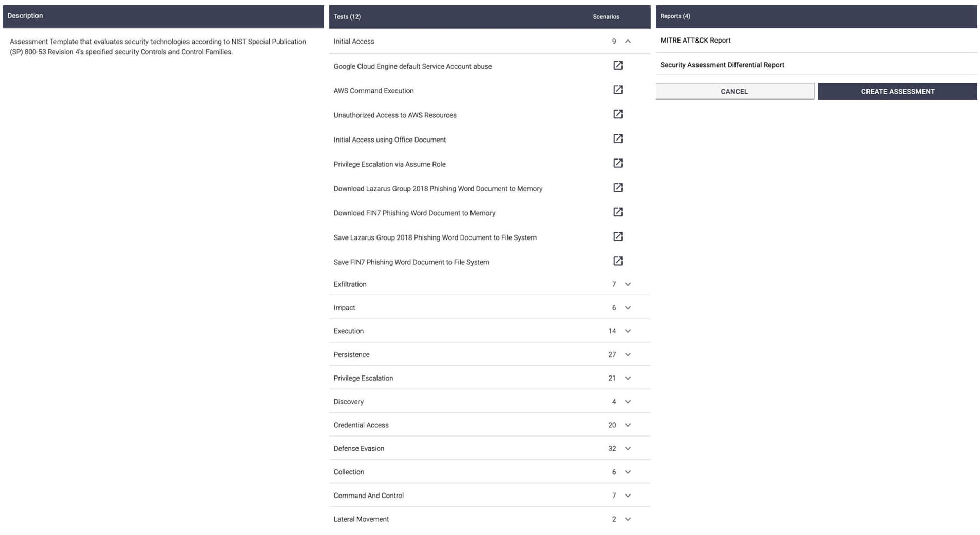
Task: Expand the Defense Evasion chevron
Action: point(628,449)
